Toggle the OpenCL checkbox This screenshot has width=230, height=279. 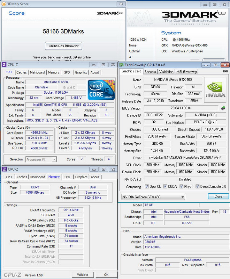(x=147, y=186)
